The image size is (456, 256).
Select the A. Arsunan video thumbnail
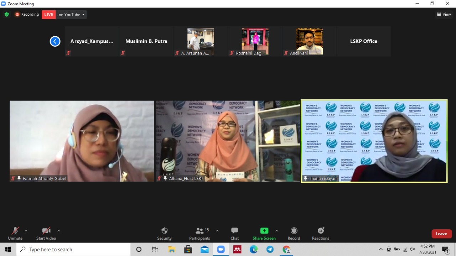tap(201, 41)
